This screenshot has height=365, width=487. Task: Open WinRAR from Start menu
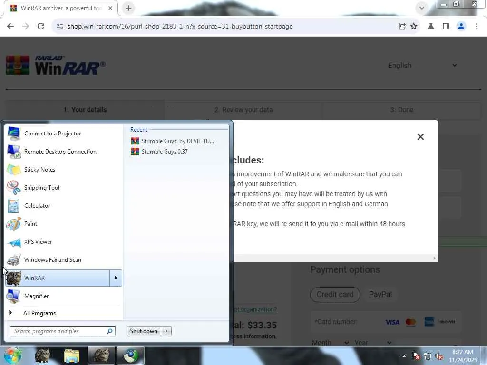(58, 278)
